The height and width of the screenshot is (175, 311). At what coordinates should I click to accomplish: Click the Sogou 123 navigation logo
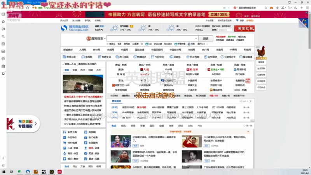pyautogui.click(x=75, y=28)
